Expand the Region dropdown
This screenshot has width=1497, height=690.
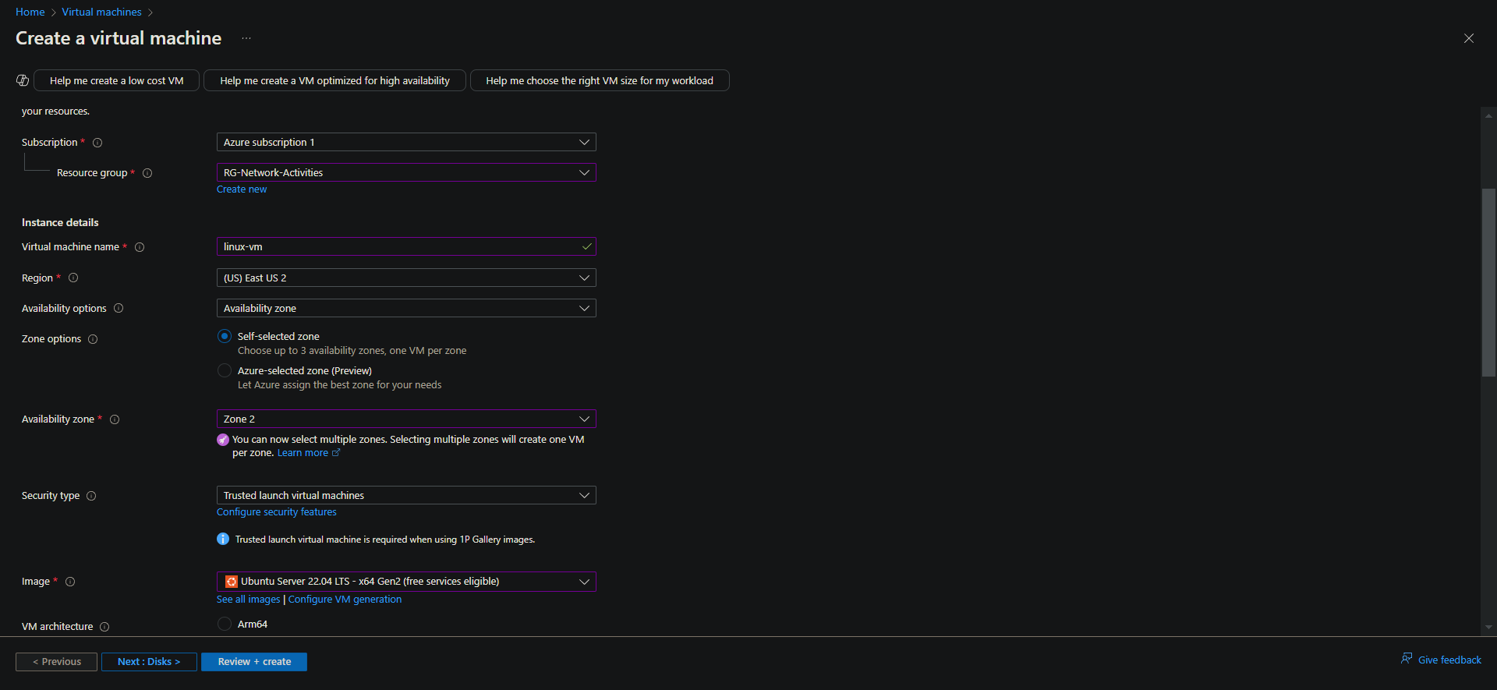tap(406, 278)
